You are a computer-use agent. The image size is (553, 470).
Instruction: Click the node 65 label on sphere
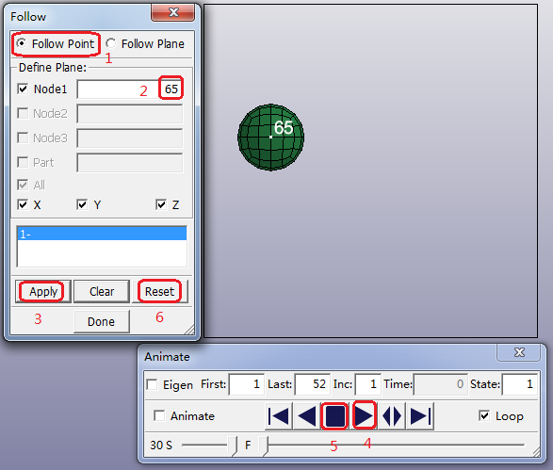[284, 127]
